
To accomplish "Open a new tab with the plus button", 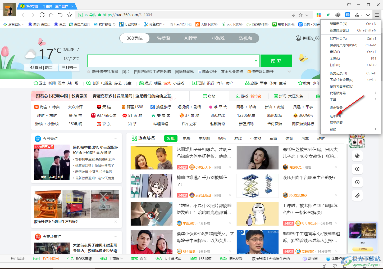I will [x=82, y=6].
